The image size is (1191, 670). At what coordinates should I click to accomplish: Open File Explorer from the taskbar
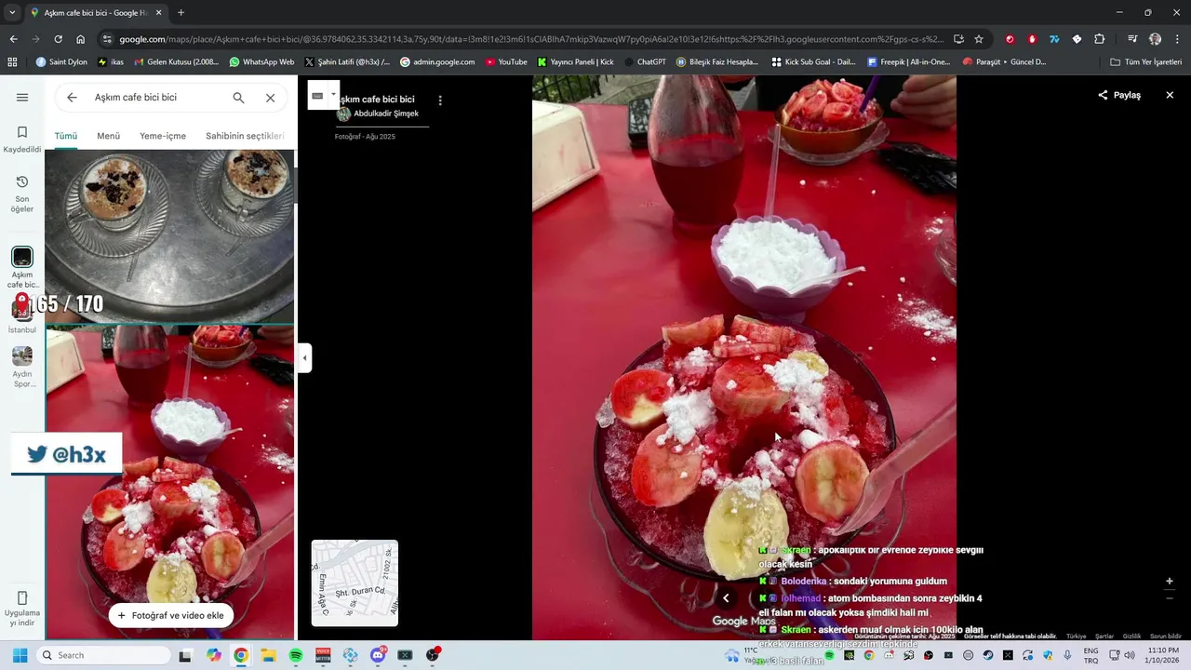tap(268, 655)
